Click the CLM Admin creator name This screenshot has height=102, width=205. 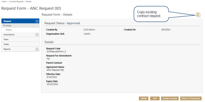(89, 30)
